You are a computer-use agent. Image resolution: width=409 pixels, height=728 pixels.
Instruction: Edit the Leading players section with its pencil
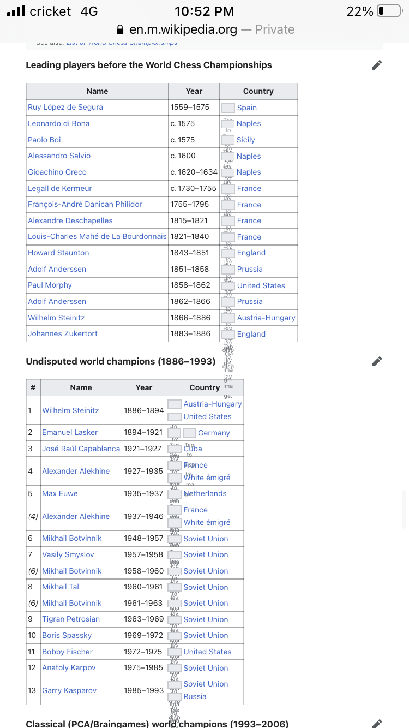[377, 65]
